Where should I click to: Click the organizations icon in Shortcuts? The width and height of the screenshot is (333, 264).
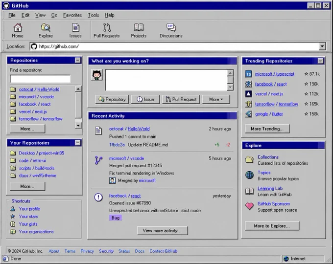[x=13, y=232]
